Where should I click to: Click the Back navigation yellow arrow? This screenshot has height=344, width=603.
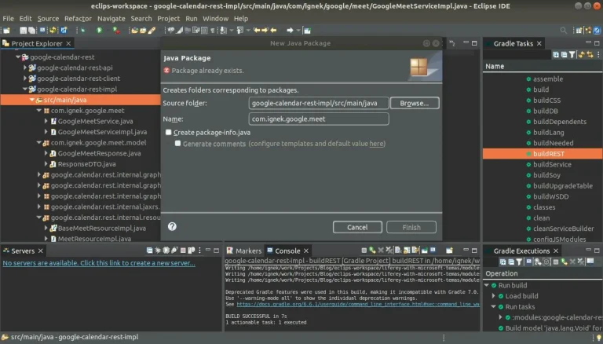click(273, 30)
